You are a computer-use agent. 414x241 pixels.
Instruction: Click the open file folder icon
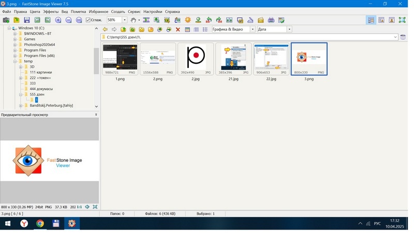(17, 20)
